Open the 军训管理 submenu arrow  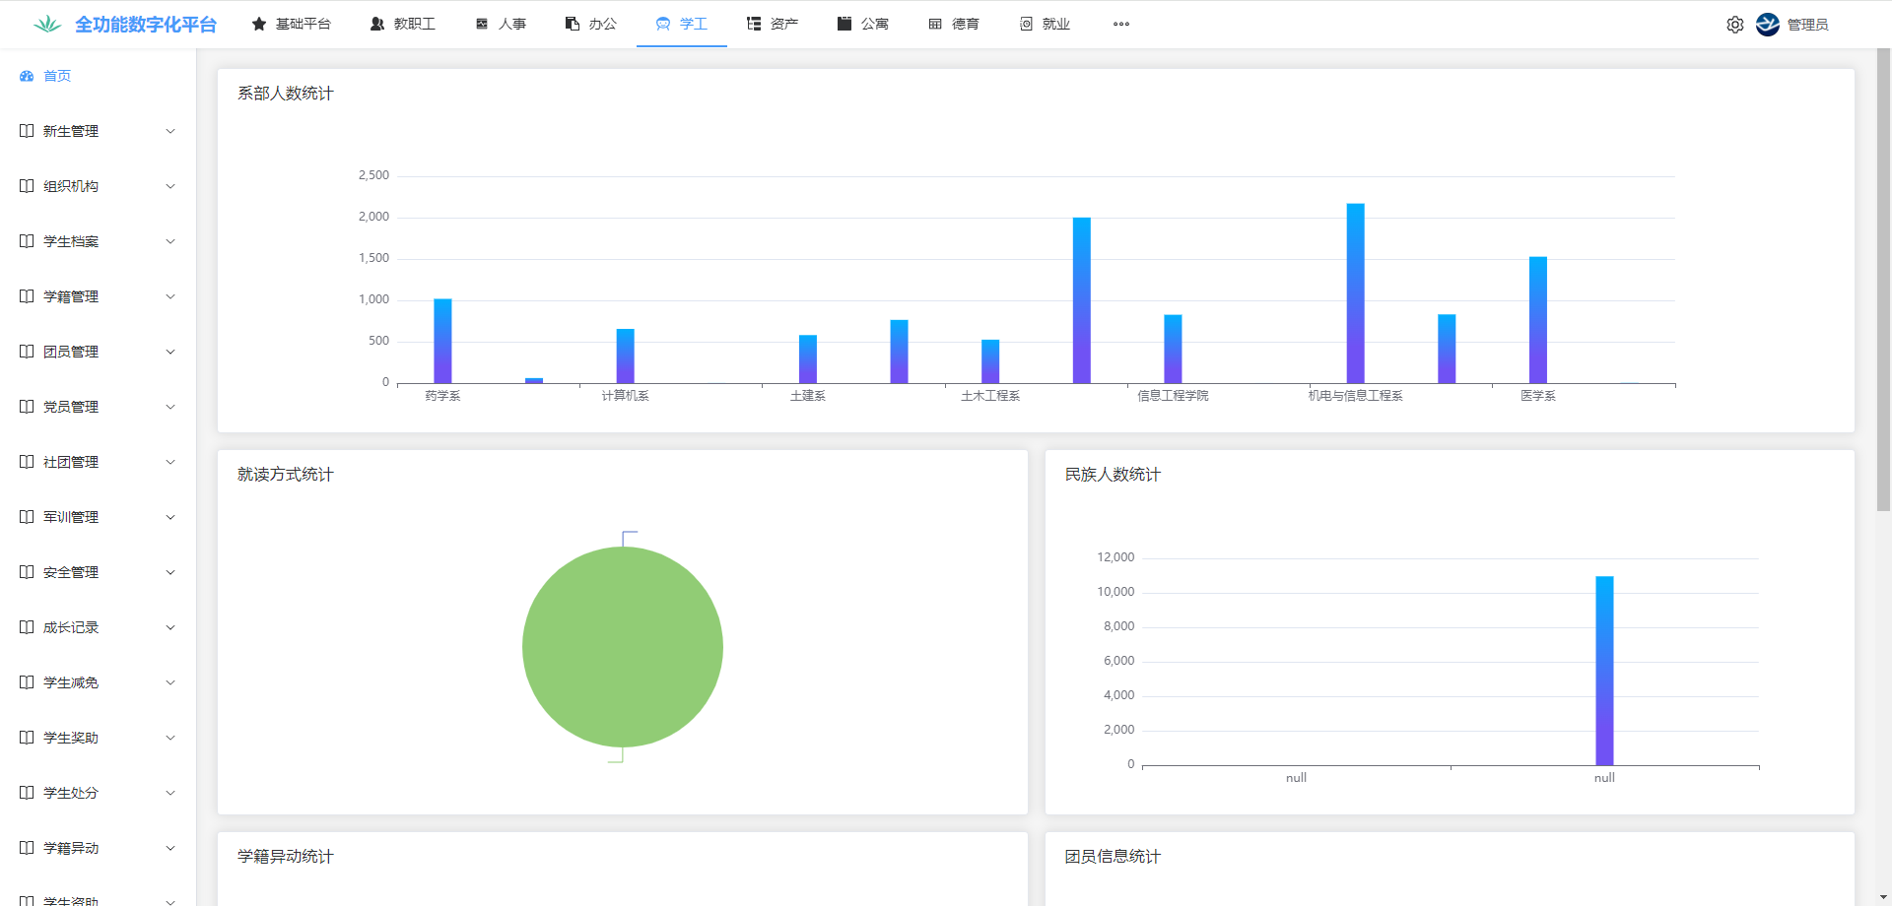170,517
